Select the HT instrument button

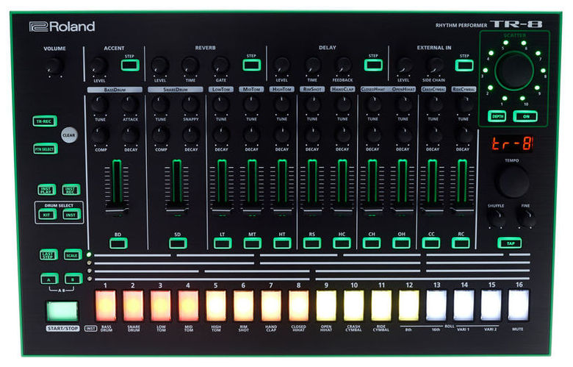click(282, 243)
